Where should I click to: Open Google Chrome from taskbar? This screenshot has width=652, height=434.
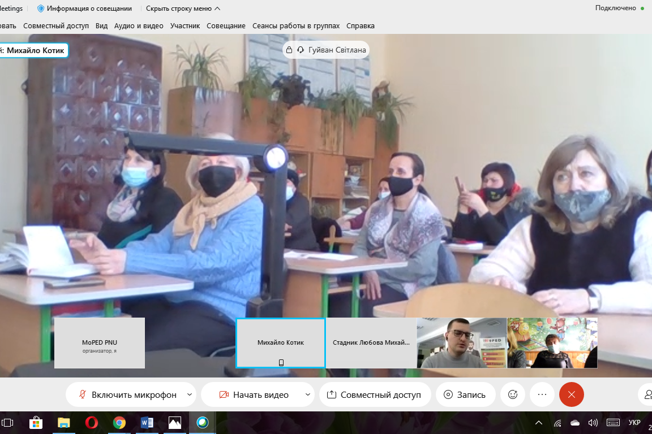pyautogui.click(x=119, y=423)
